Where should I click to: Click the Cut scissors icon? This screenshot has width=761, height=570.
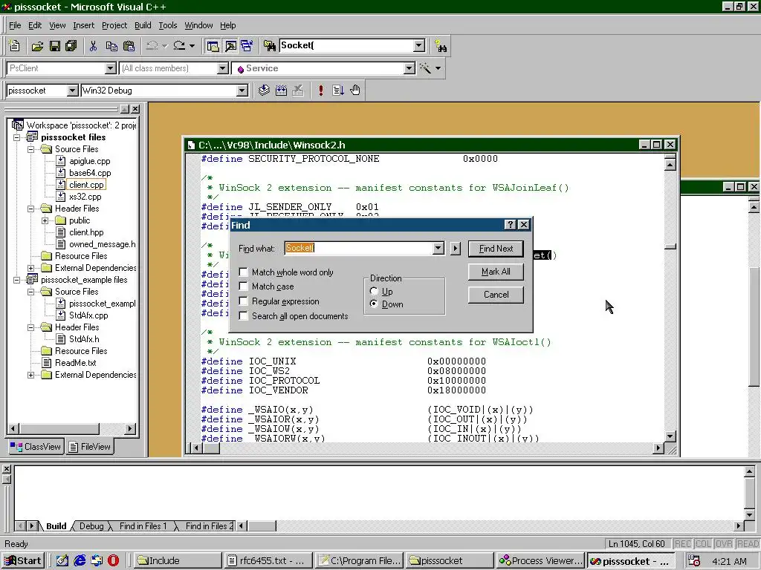click(93, 46)
